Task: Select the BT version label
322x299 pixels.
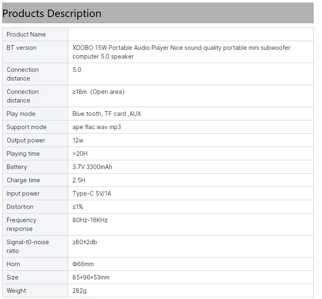Action: (22, 48)
